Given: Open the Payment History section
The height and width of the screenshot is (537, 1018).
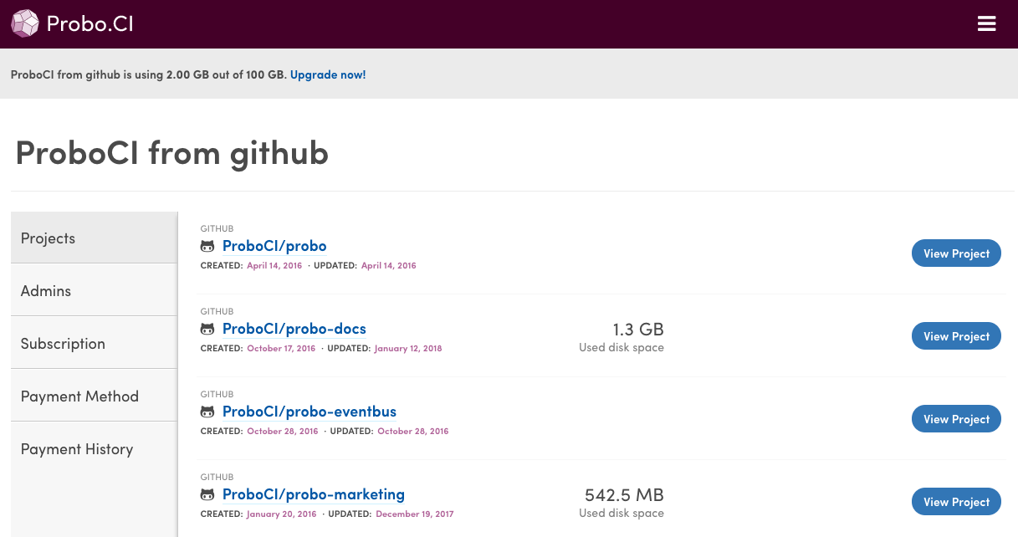Looking at the screenshot, I should tap(76, 448).
